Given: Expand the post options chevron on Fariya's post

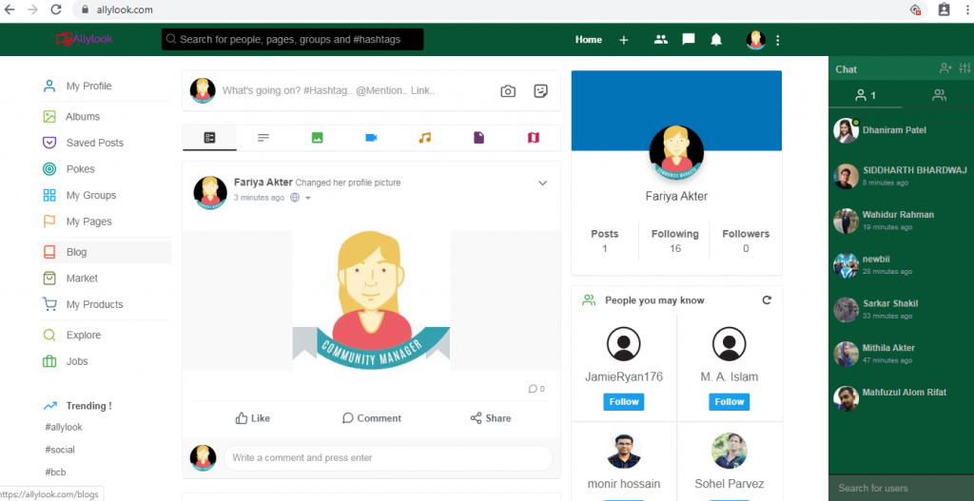Looking at the screenshot, I should coord(543,183).
